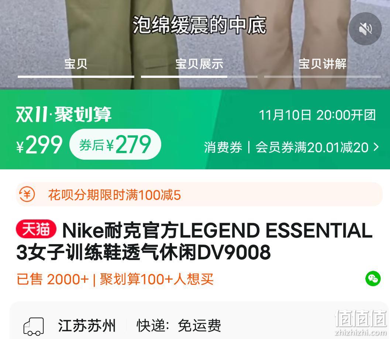Click the 券后¥279 price pill
The image size is (390, 339).
115,144
